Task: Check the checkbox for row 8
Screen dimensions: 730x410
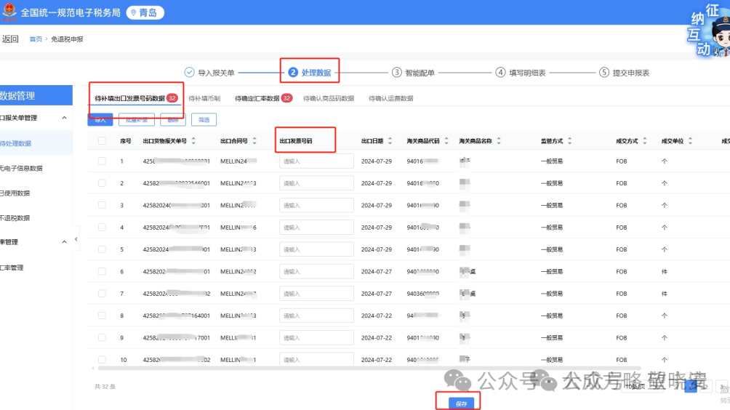Action: (x=102, y=315)
